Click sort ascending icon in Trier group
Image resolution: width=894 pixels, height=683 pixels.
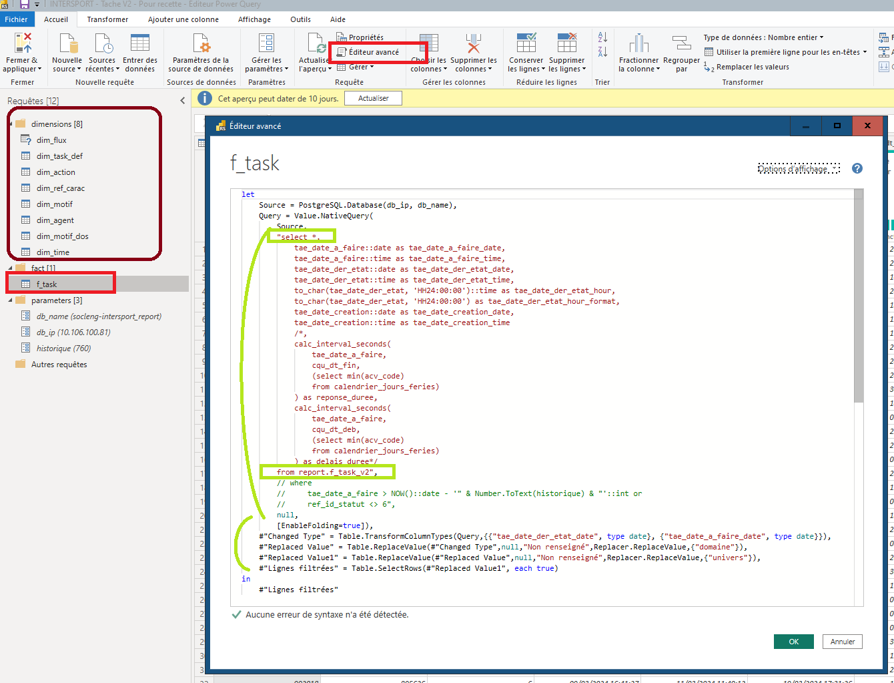click(602, 37)
